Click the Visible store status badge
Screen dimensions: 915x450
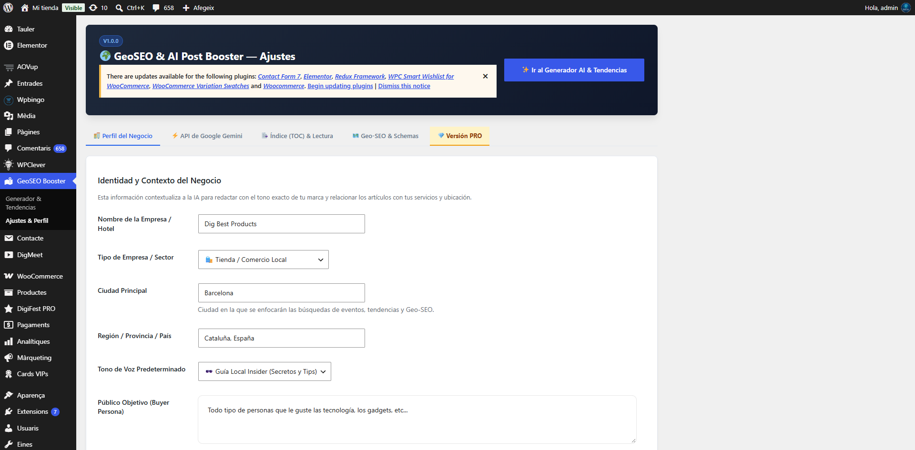coord(73,8)
